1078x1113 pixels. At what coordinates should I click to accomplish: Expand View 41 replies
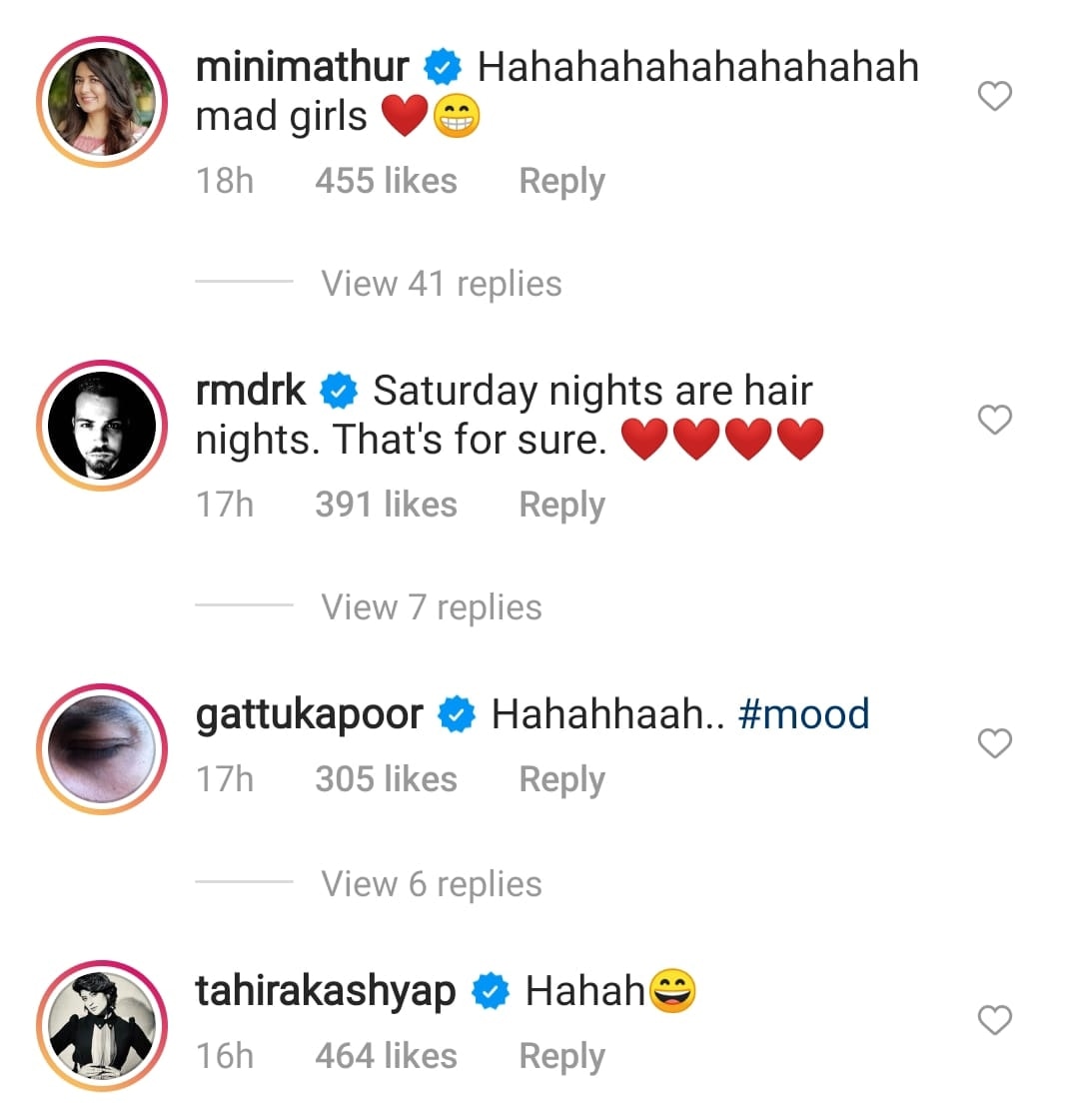pos(441,284)
